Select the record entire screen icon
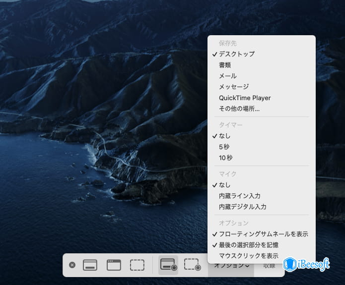Image resolution: width=345 pixels, height=285 pixels. [x=168, y=265]
